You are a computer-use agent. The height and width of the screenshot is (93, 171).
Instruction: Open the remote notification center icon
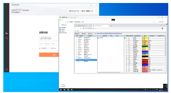click(x=165, y=90)
